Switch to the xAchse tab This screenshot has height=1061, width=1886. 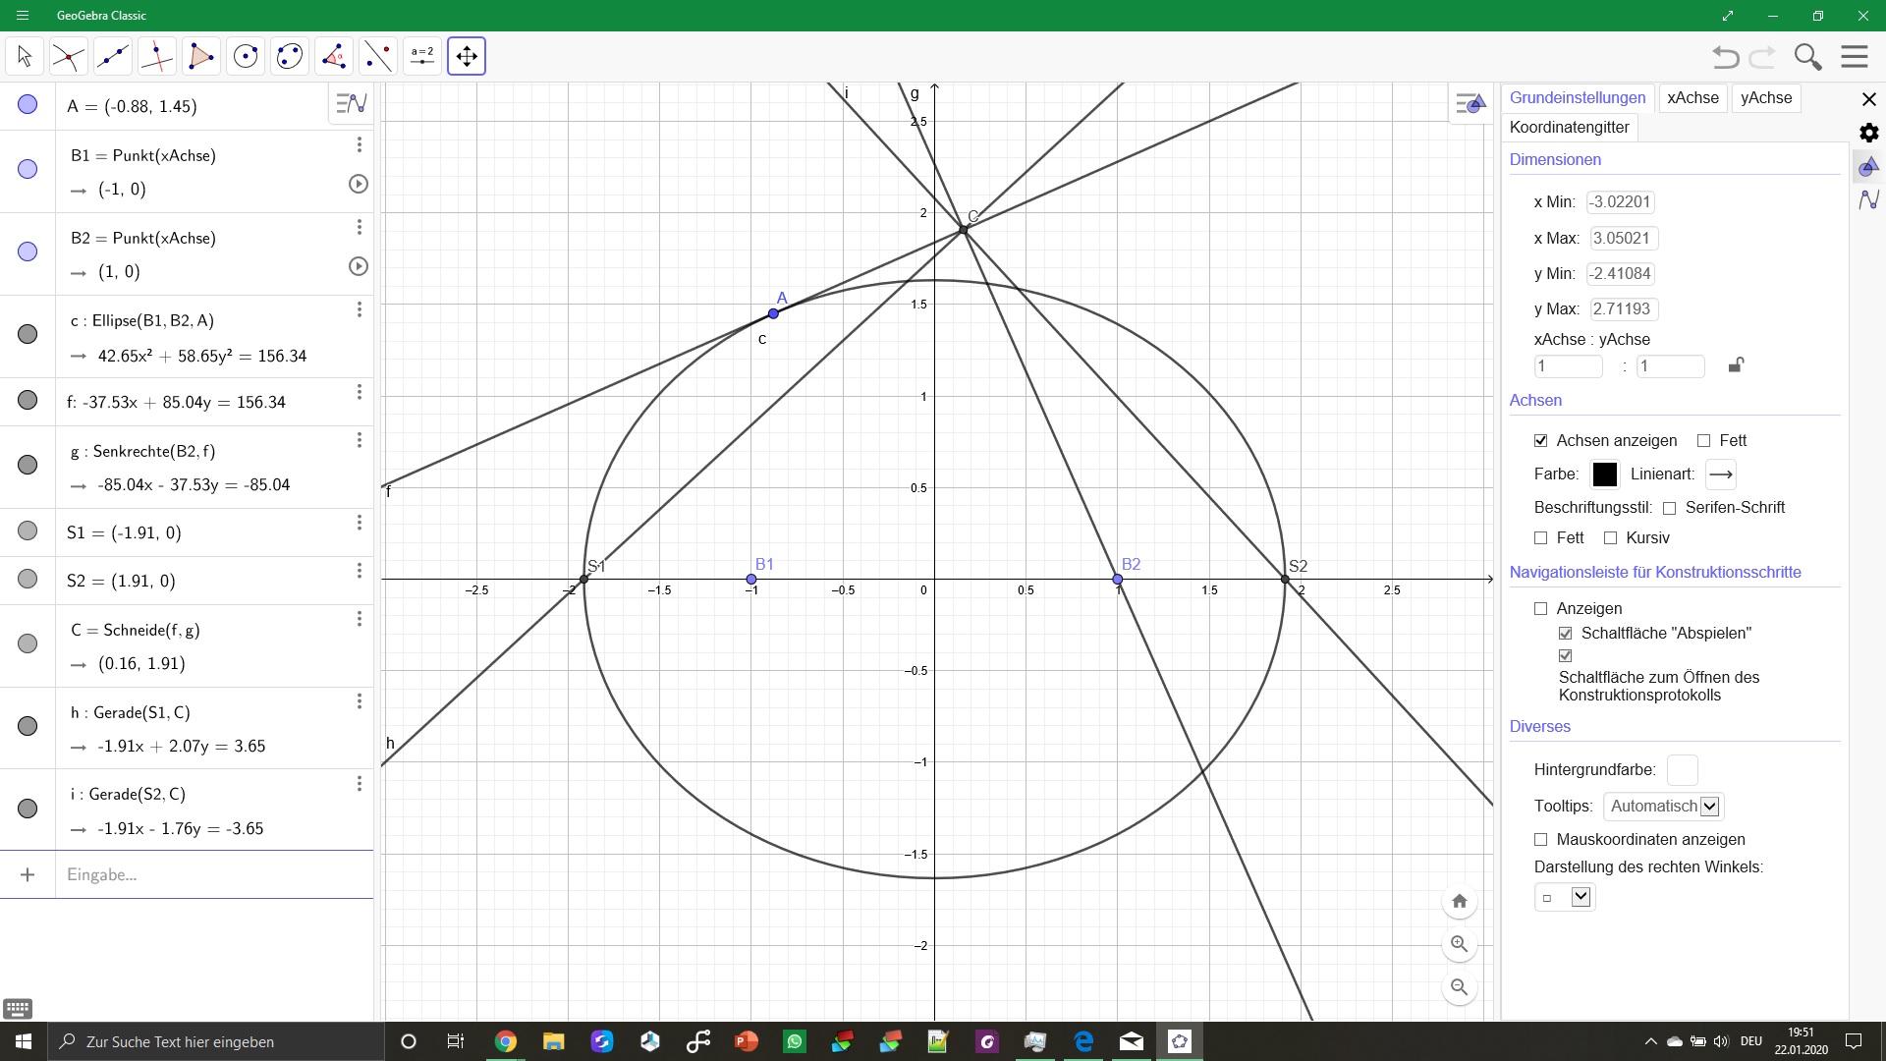coord(1692,98)
